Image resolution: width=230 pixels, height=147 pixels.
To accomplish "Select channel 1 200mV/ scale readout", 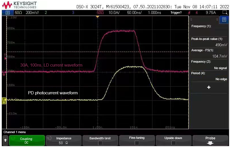I will click(x=32, y=12).
